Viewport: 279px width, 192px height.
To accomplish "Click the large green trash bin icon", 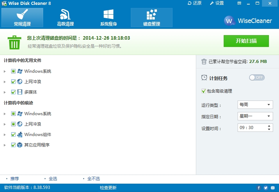I will [x=14, y=42].
